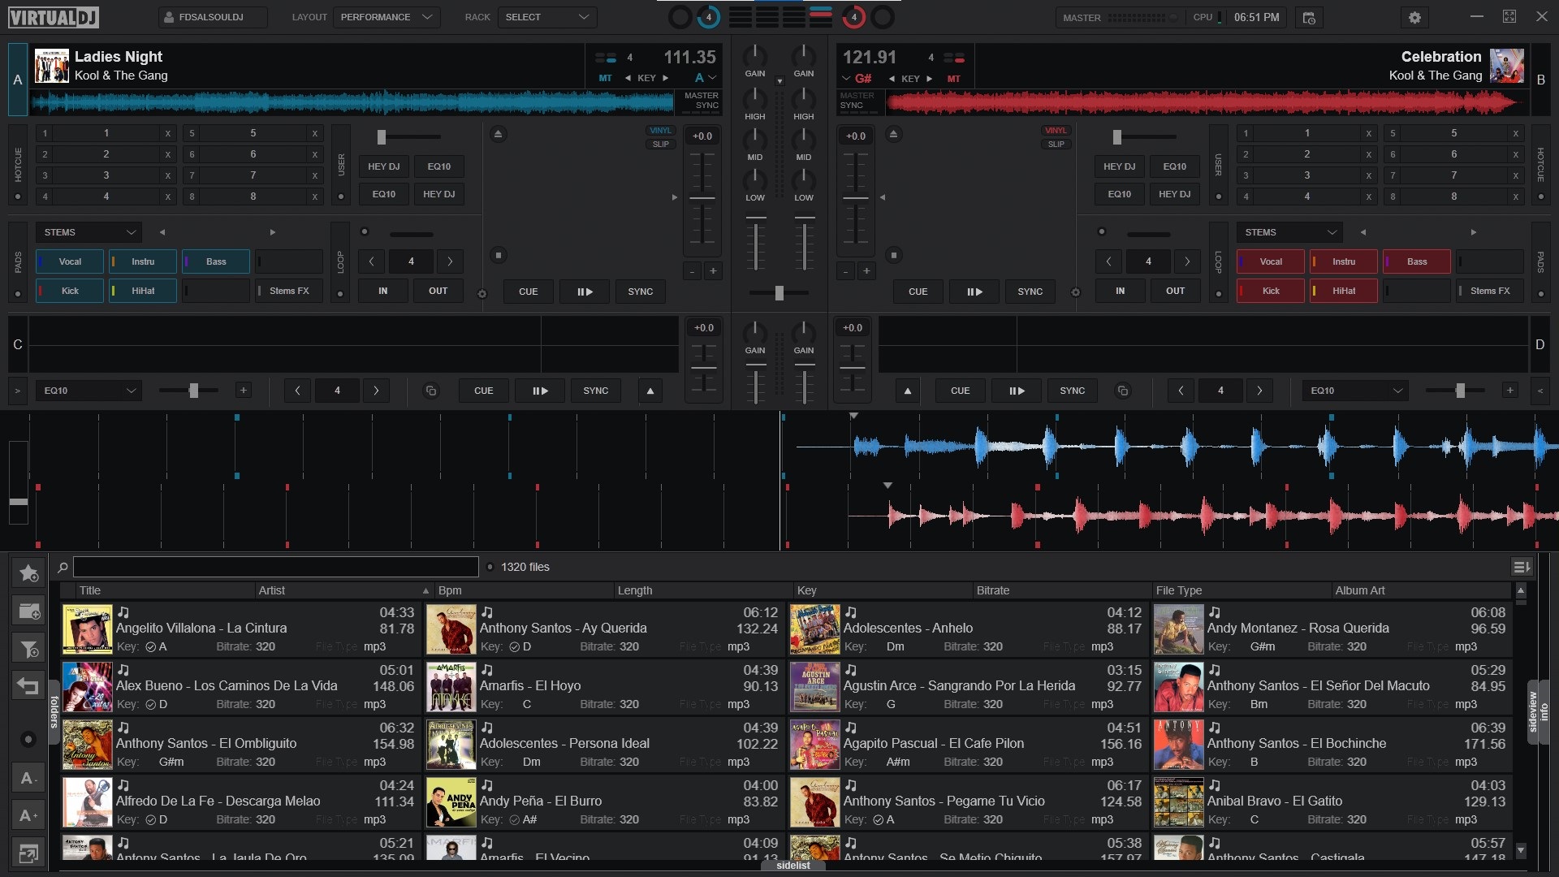Sort browser by Artist column
The height and width of the screenshot is (877, 1559).
click(x=344, y=590)
